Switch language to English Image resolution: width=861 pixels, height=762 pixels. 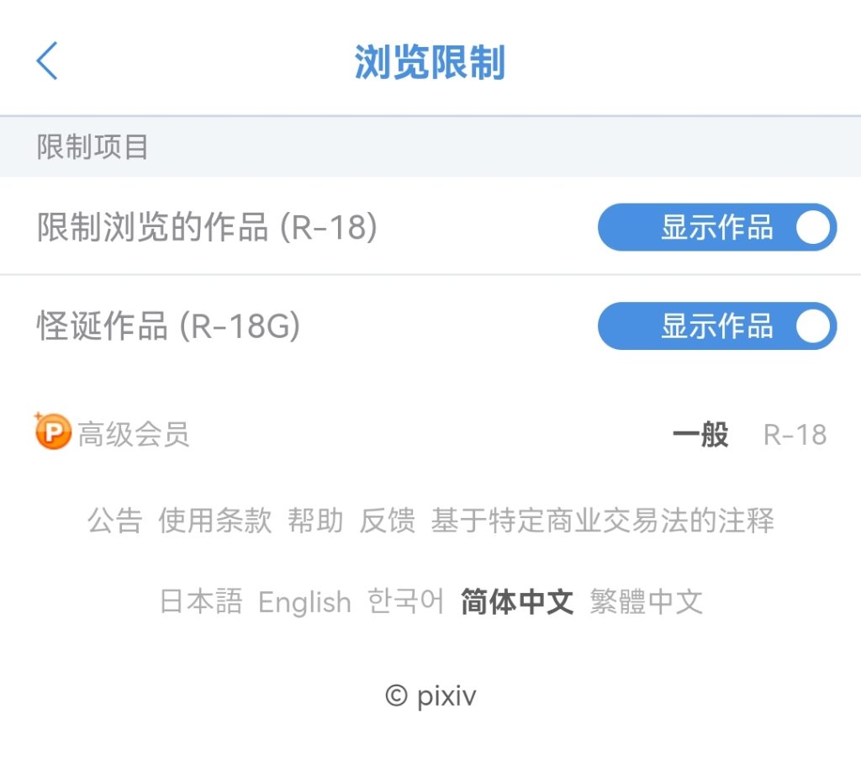304,602
